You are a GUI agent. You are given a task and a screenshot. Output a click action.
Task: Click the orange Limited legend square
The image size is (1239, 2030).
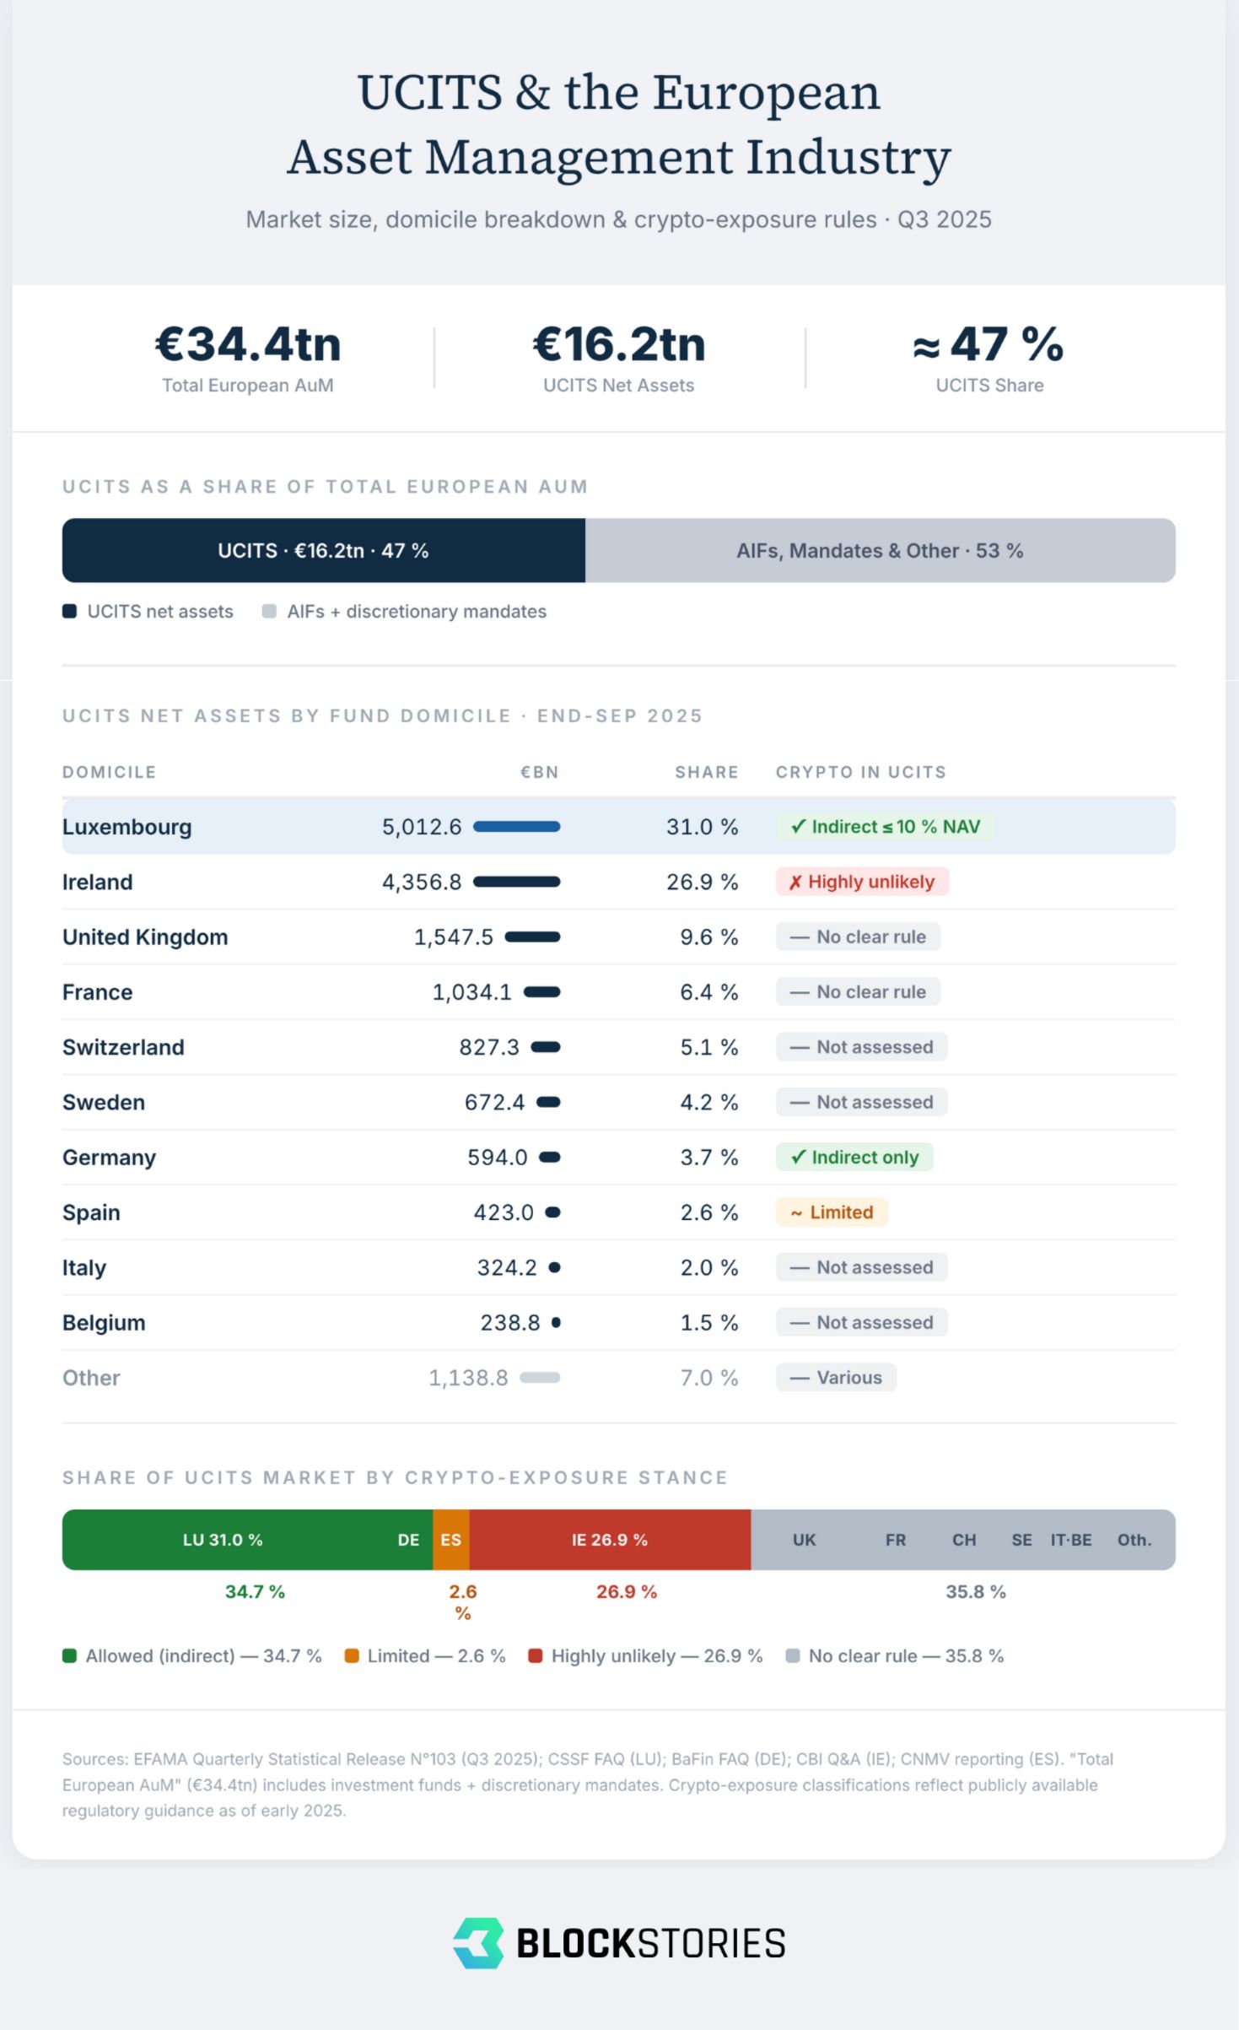click(x=352, y=1655)
